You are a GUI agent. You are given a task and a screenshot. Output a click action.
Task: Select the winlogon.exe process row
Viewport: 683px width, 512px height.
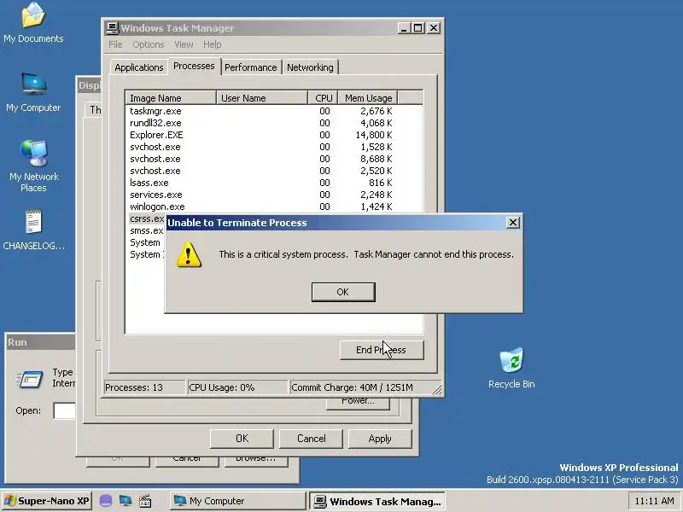pos(273,207)
